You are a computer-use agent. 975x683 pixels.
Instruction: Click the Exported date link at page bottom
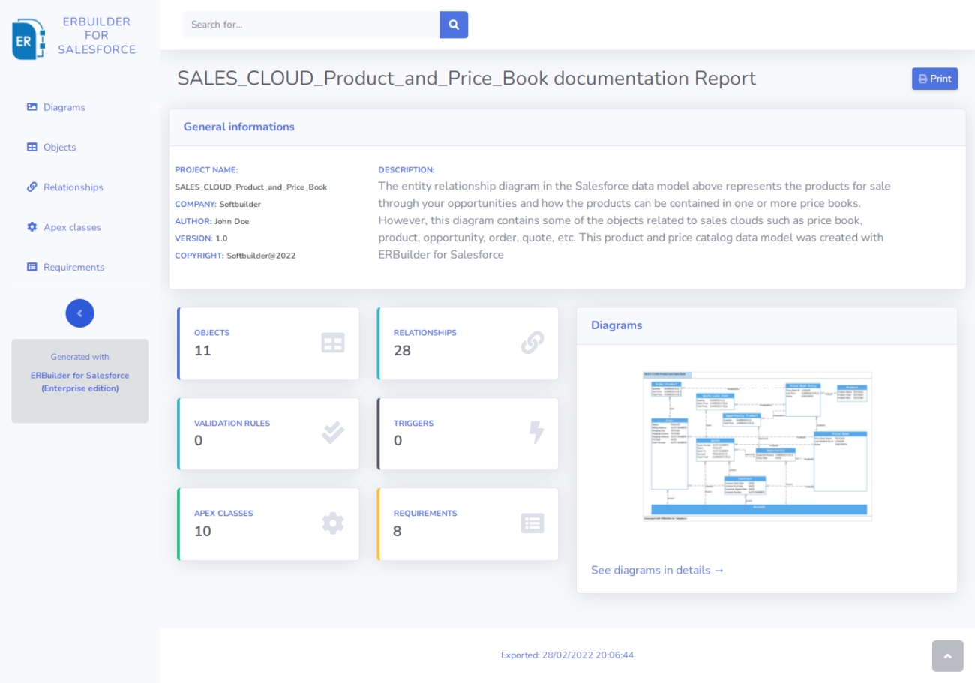[x=567, y=655]
